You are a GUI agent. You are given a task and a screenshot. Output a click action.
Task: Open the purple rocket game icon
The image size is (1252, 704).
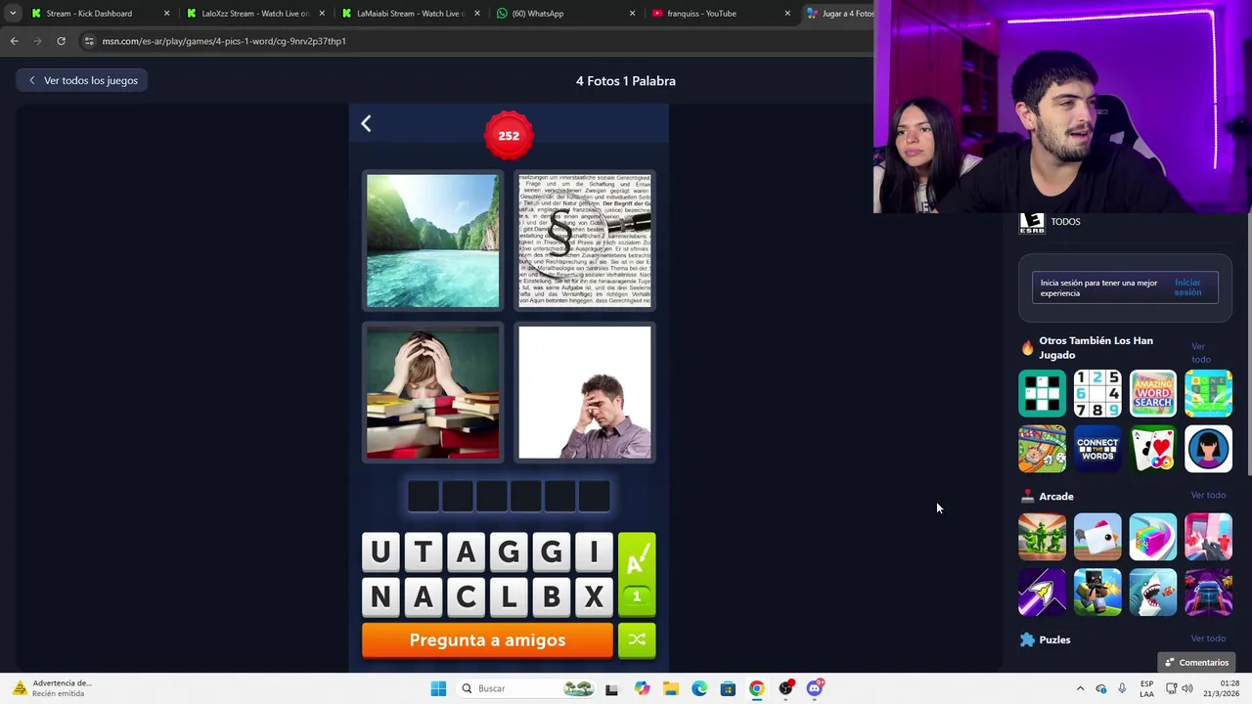click(x=1042, y=593)
